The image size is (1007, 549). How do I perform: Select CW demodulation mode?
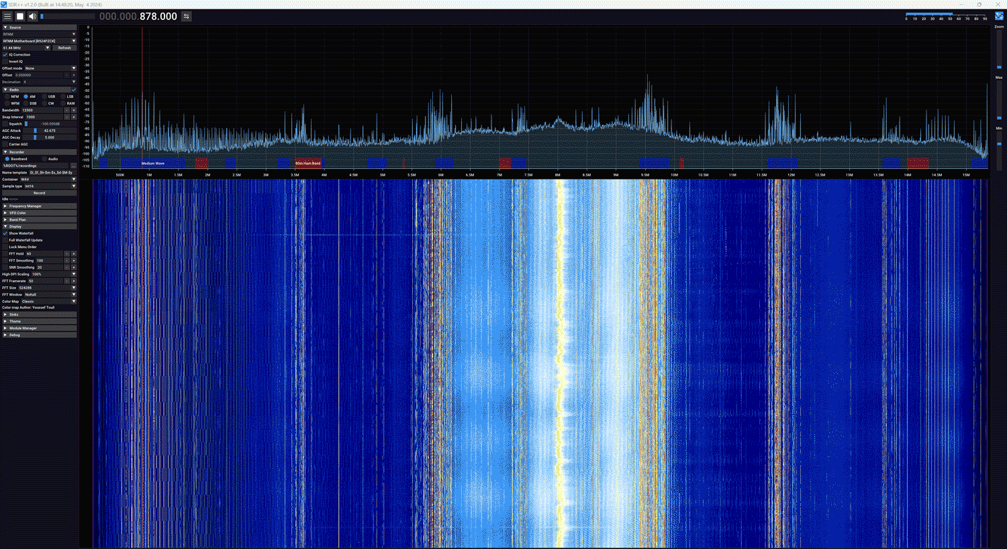pyautogui.click(x=44, y=103)
